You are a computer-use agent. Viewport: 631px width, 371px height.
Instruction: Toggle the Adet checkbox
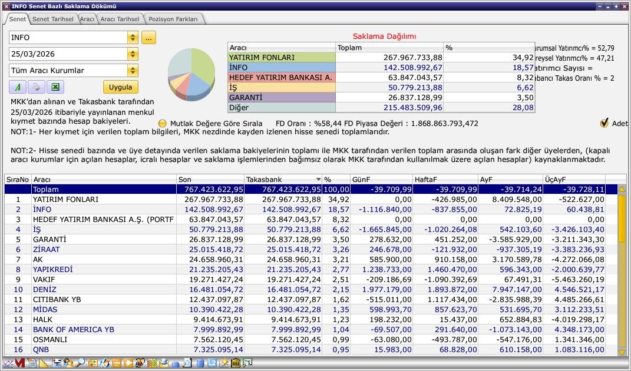click(604, 123)
